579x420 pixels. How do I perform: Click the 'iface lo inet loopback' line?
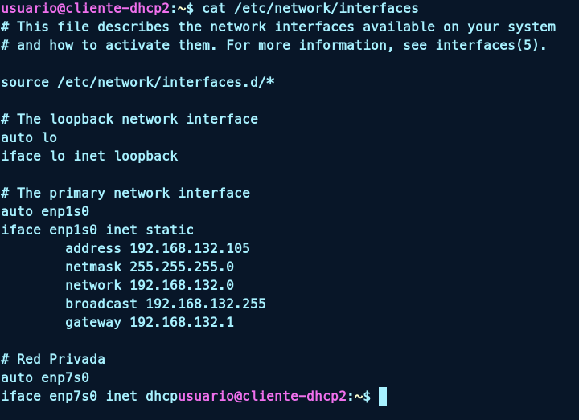89,156
